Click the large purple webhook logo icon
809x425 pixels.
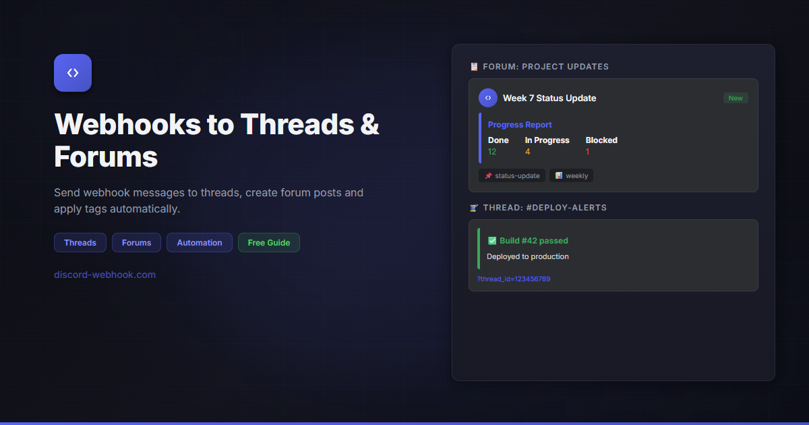[72, 72]
